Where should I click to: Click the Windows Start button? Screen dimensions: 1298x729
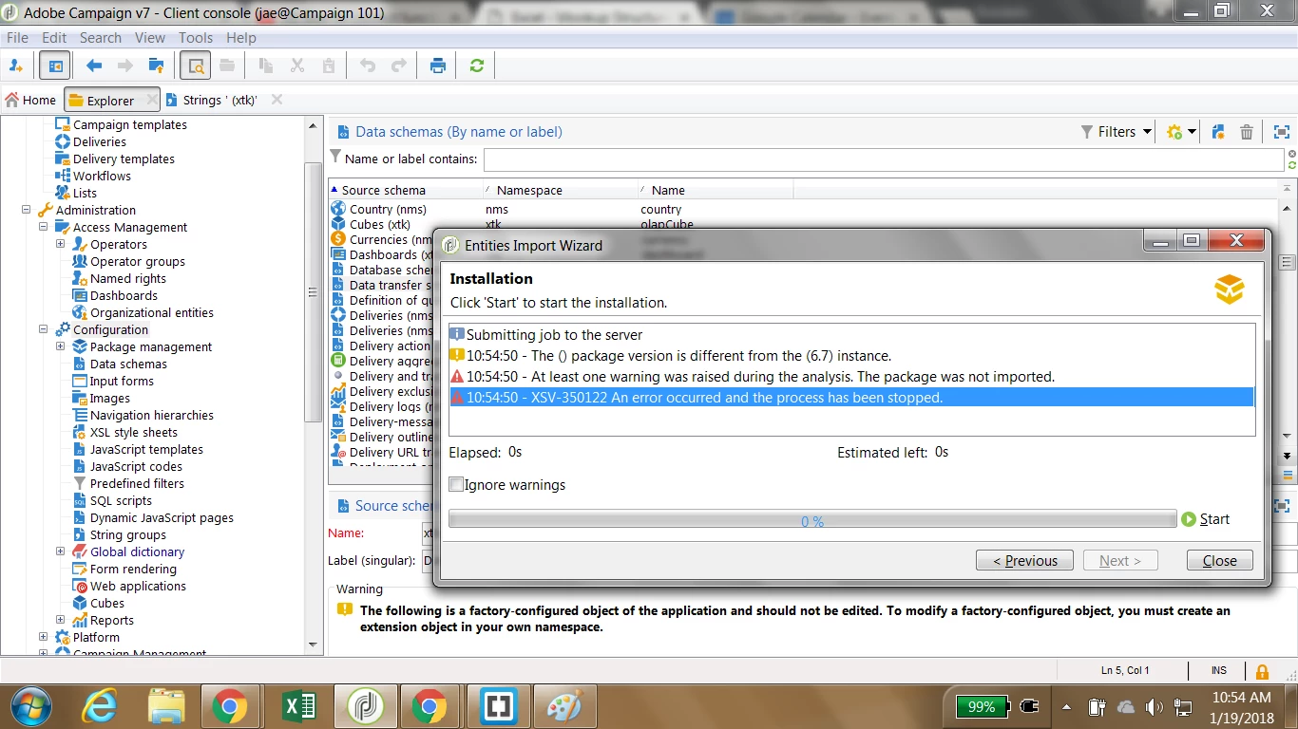pos(29,707)
